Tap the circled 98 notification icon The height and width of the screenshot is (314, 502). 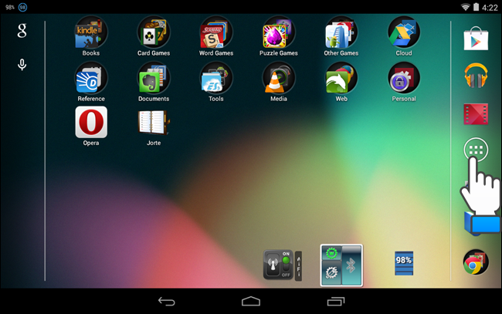click(22, 7)
